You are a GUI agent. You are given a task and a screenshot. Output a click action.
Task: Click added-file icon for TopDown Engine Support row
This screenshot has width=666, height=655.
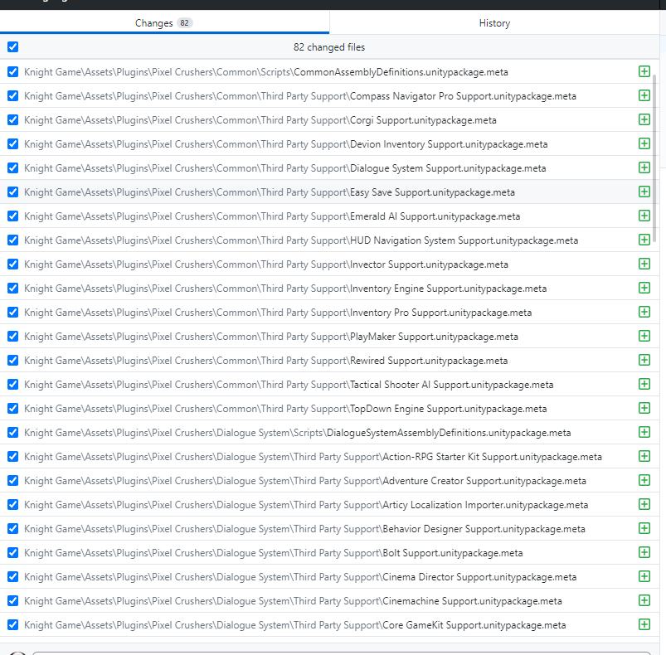coord(644,408)
